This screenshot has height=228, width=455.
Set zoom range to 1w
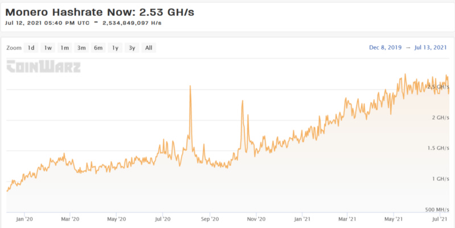[48, 48]
